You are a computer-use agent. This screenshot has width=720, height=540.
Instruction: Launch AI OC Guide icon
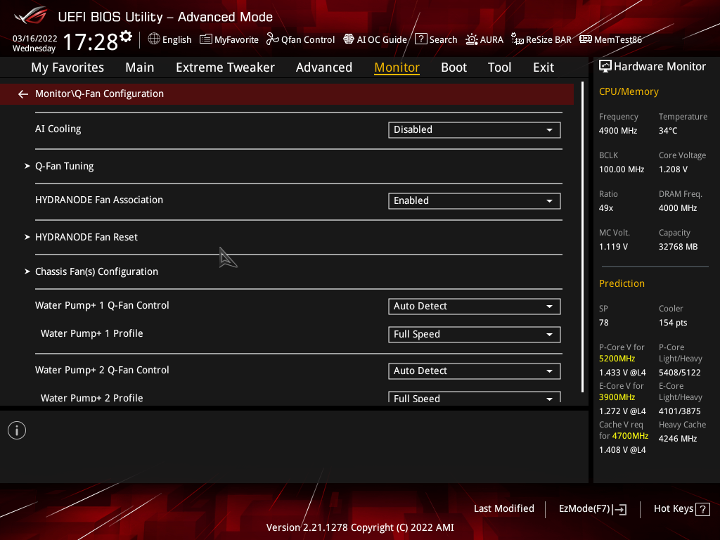coord(349,39)
